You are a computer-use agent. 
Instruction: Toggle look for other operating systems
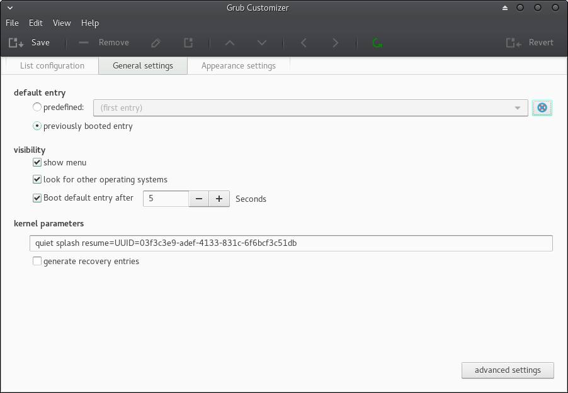[x=37, y=179]
